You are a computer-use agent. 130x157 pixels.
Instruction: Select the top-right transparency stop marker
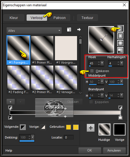coord(120,108)
